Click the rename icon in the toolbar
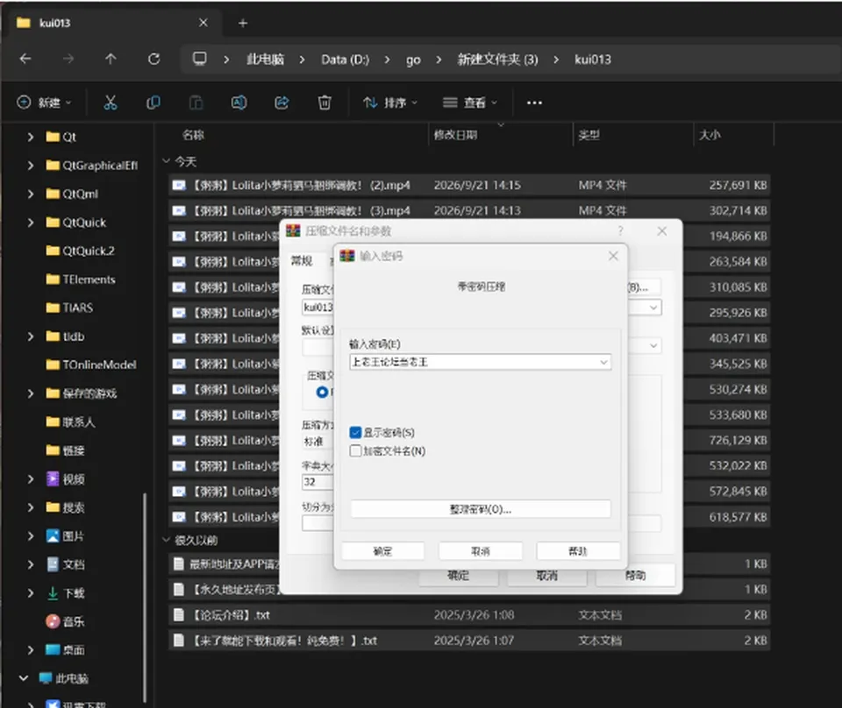The image size is (842, 708). pos(239,103)
